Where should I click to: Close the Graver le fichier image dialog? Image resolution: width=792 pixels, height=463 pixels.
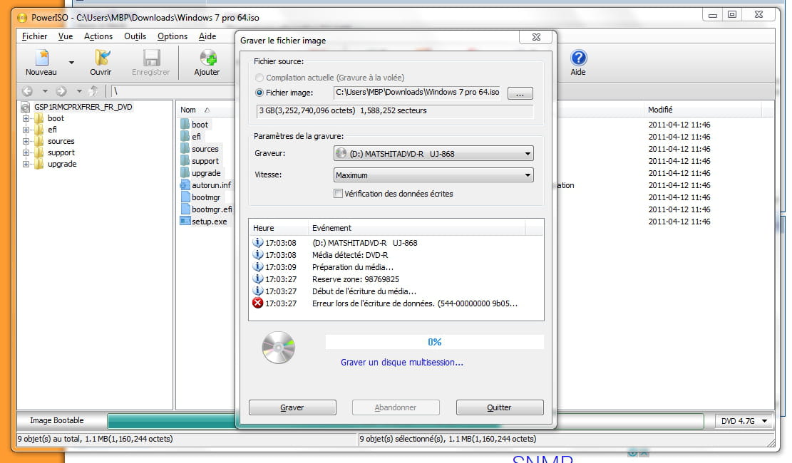pos(536,37)
